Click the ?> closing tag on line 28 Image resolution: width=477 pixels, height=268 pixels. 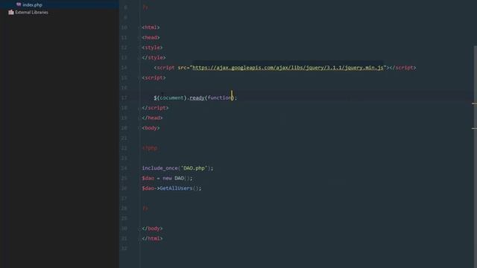(x=145, y=208)
